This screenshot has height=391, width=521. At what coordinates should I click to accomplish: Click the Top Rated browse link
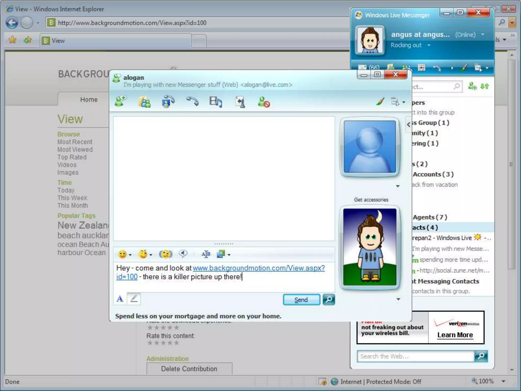(72, 157)
